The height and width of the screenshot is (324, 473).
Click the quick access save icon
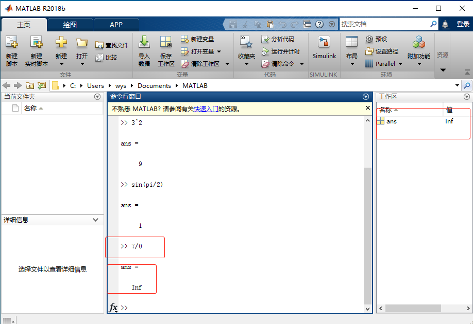coord(232,24)
